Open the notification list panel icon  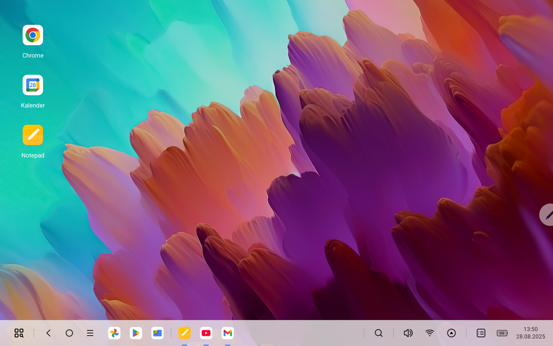[481, 333]
